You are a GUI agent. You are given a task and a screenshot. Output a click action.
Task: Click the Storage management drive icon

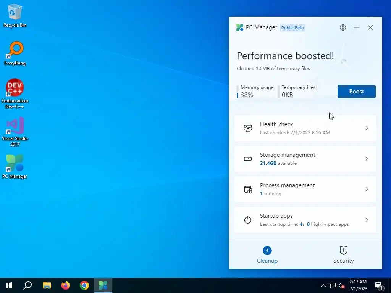coord(247,159)
